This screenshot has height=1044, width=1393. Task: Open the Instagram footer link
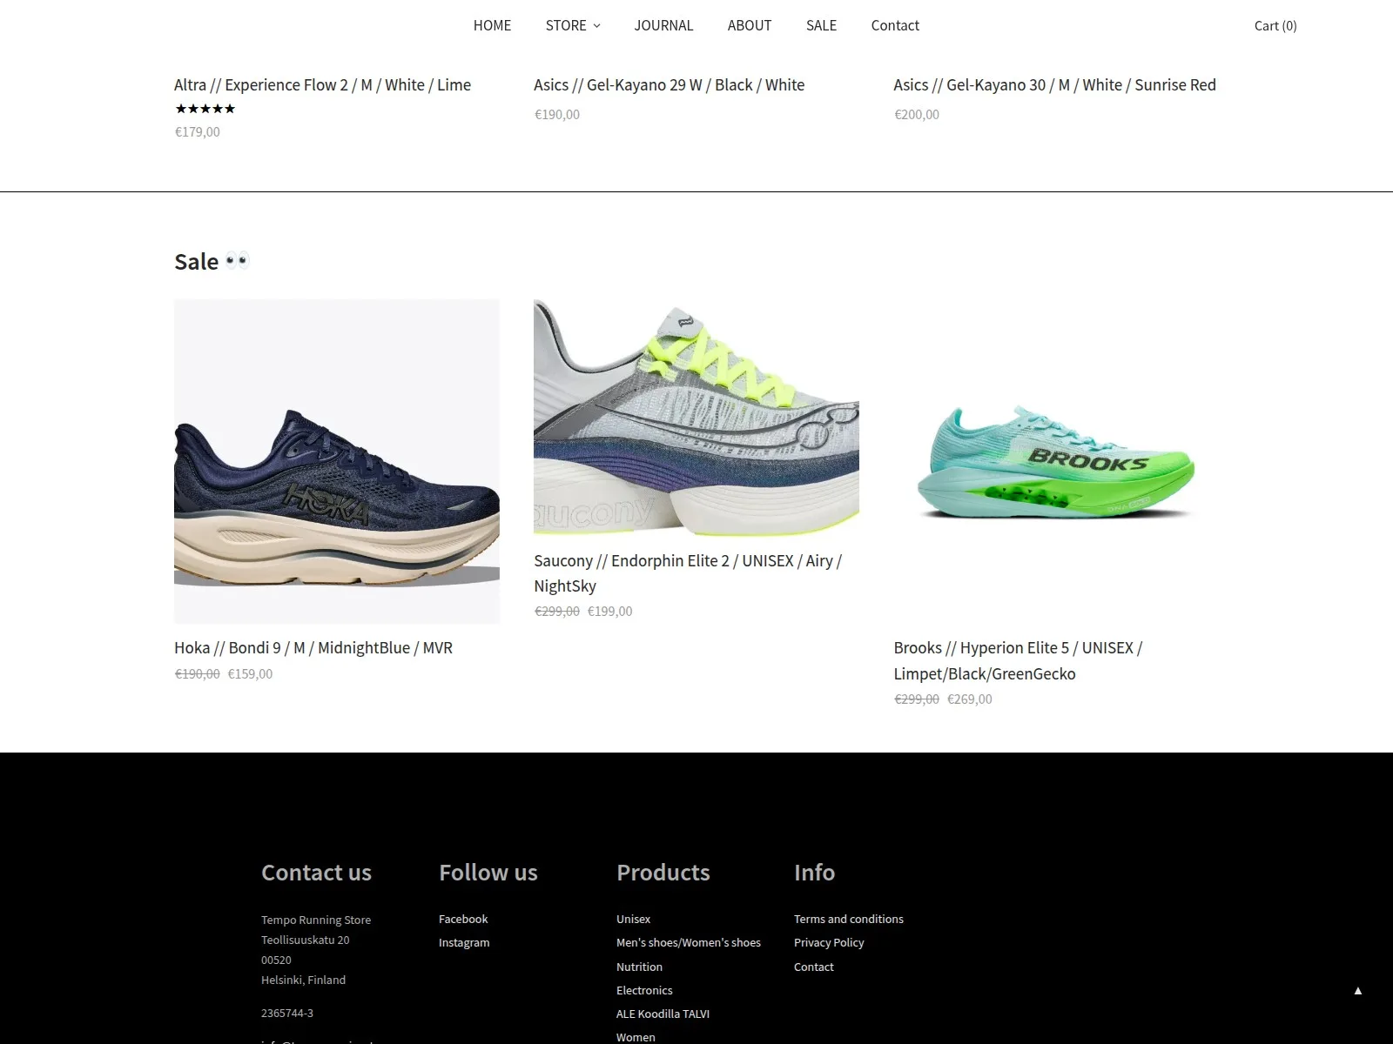(464, 942)
